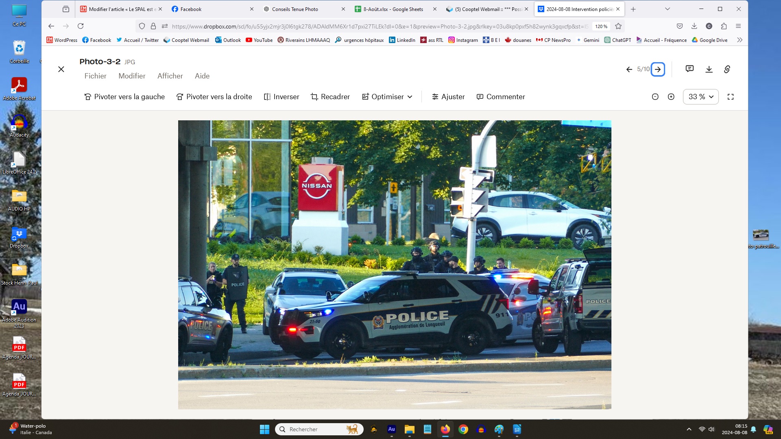This screenshot has height=439, width=781.
Task: Expand the Optimiser dropdown
Action: [x=387, y=97]
